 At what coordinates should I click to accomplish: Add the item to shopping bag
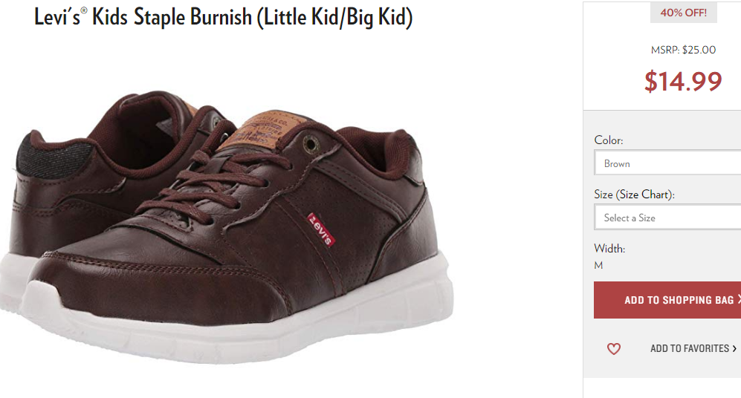coord(667,300)
